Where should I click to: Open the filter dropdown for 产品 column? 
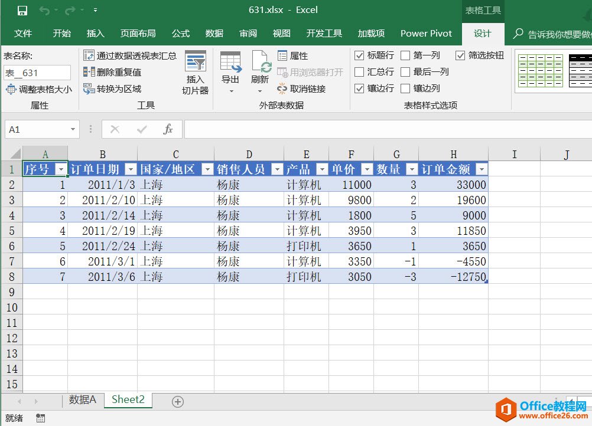point(321,169)
